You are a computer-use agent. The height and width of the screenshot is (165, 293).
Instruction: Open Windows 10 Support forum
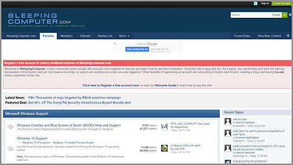click(x=32, y=138)
